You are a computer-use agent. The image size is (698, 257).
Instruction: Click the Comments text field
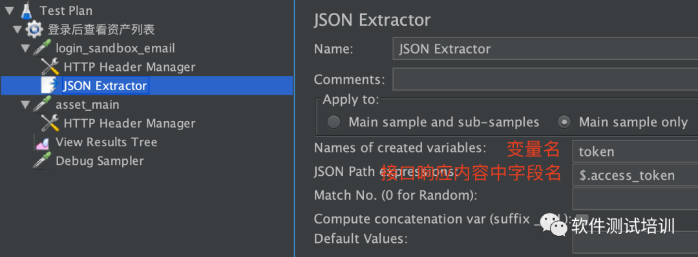coord(545,79)
